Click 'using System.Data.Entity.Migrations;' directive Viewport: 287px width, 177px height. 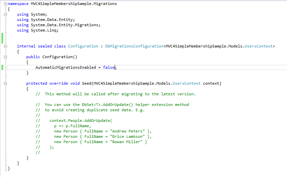pyautogui.click(x=58, y=25)
